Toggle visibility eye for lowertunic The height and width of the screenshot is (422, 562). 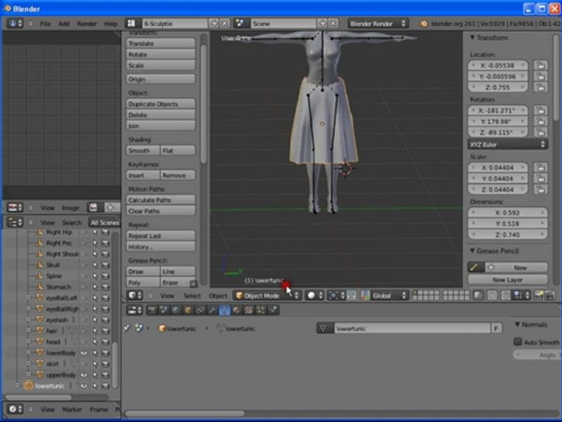(84, 386)
